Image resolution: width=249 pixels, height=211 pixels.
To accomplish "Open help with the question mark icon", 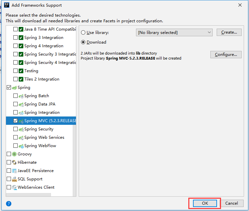I will tap(9, 204).
